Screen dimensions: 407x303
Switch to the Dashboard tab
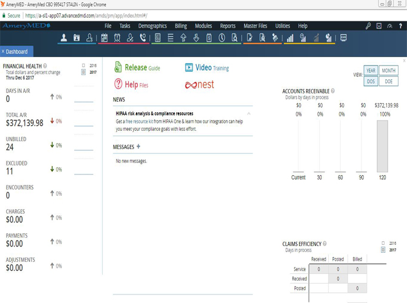pos(16,52)
